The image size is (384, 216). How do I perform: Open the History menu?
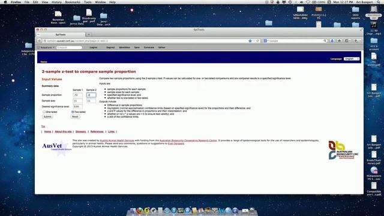pyautogui.click(x=56, y=2)
